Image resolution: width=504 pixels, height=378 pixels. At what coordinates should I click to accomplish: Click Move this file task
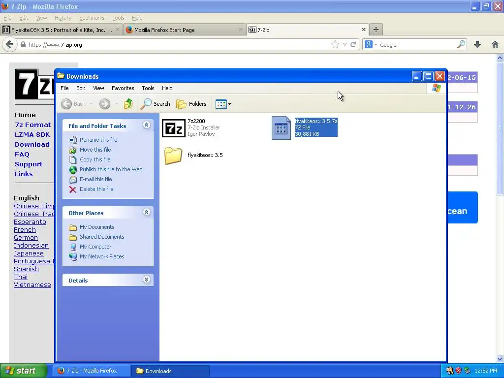pyautogui.click(x=95, y=150)
